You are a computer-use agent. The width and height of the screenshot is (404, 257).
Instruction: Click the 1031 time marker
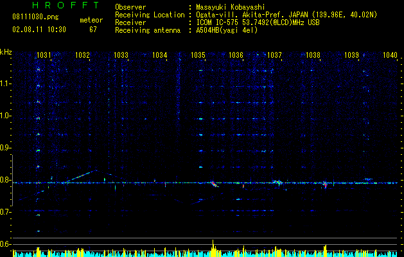(44, 55)
